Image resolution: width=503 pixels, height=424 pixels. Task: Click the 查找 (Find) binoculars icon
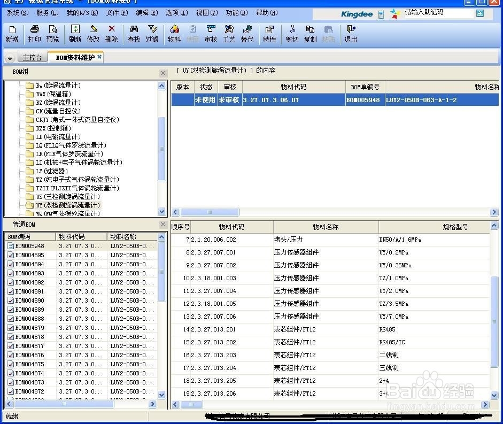pyautogui.click(x=134, y=34)
